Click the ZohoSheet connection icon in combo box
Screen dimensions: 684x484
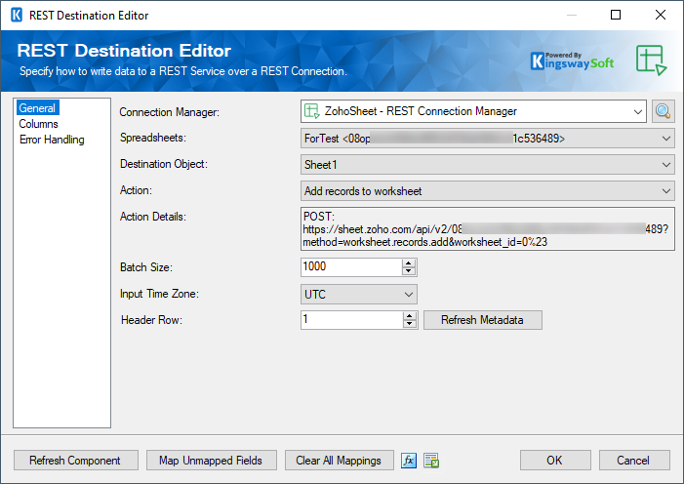coord(311,111)
